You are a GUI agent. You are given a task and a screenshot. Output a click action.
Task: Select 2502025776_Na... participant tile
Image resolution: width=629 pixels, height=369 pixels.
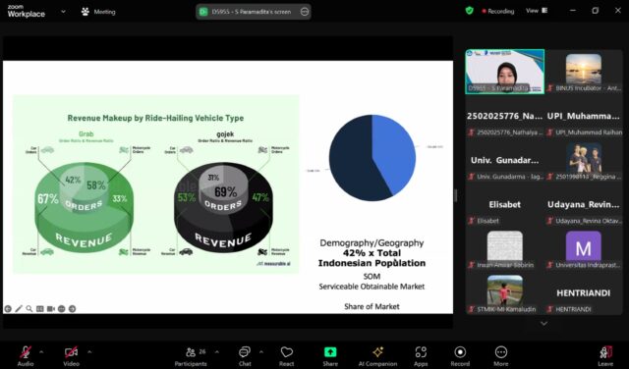pyautogui.click(x=504, y=116)
